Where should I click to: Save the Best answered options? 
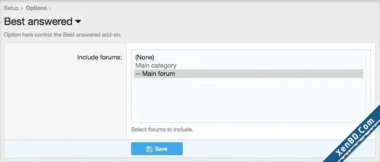tap(157, 149)
